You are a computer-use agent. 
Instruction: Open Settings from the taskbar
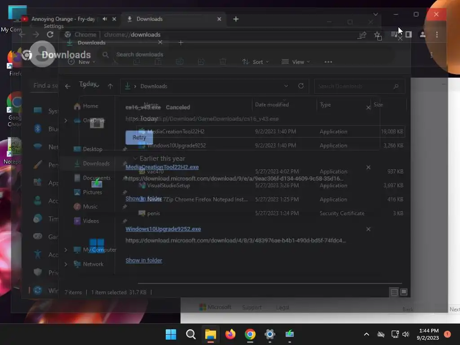(x=270, y=334)
